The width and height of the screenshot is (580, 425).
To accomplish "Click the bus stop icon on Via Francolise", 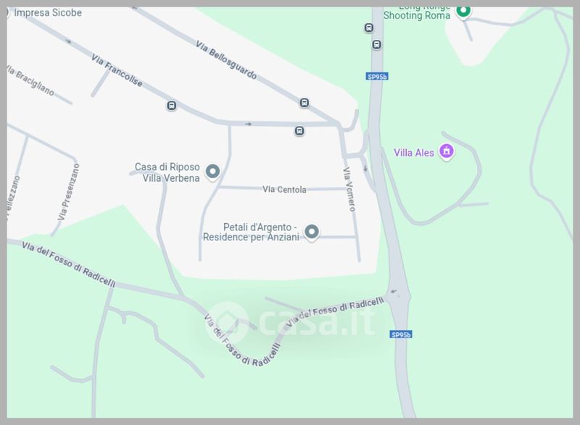I will tap(171, 106).
